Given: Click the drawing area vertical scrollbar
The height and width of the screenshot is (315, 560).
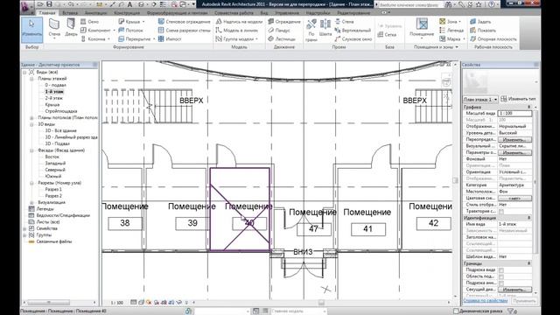Looking at the screenshot, I should [x=455, y=180].
